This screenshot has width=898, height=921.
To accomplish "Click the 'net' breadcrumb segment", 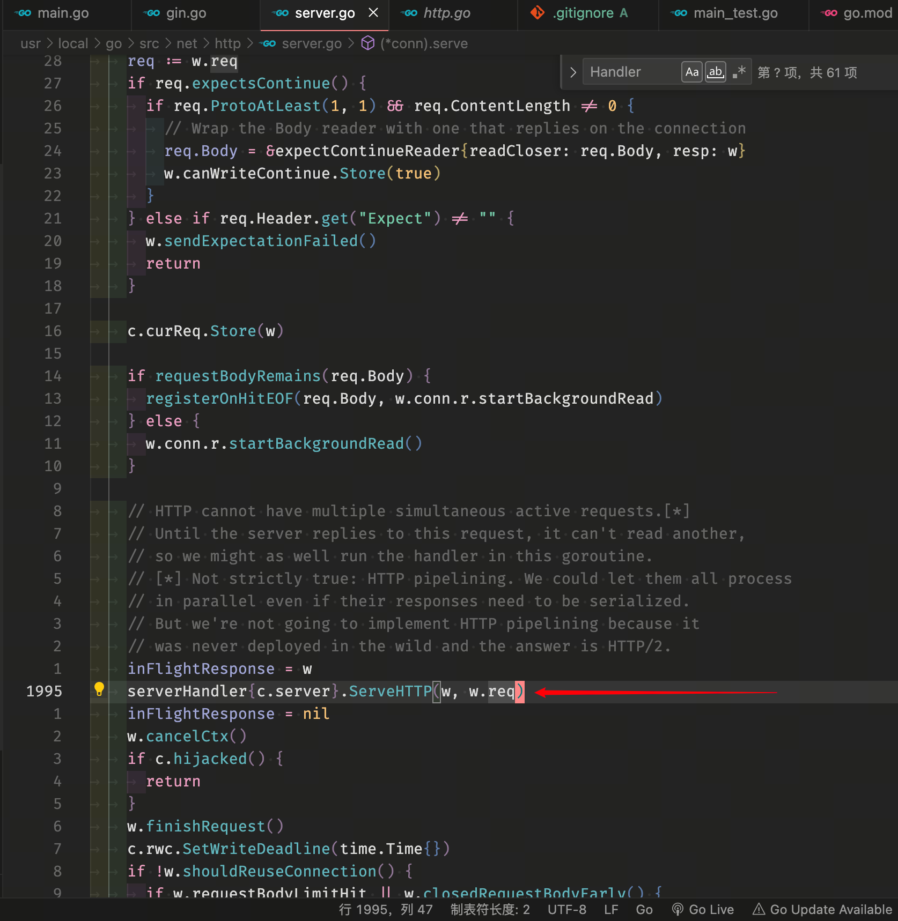I will click(x=187, y=43).
